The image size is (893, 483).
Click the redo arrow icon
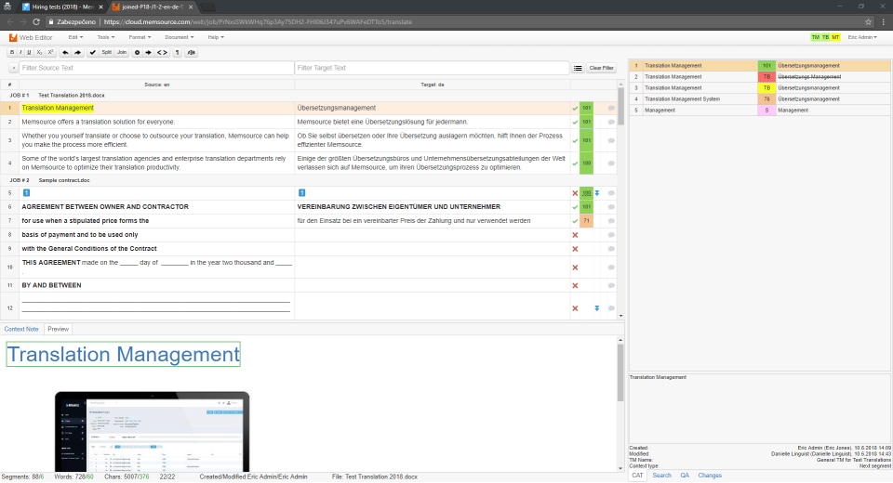pos(77,52)
